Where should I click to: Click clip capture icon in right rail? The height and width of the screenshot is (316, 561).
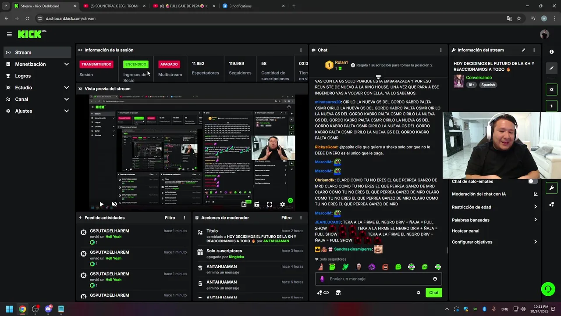tap(551, 90)
